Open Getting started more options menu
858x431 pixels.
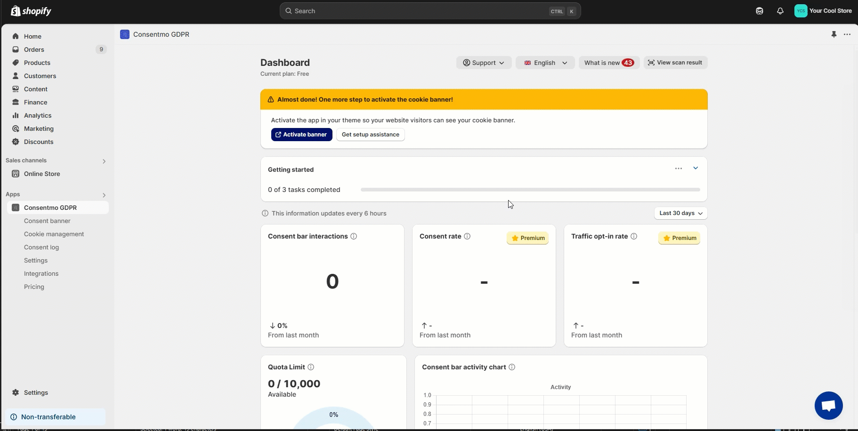(679, 168)
